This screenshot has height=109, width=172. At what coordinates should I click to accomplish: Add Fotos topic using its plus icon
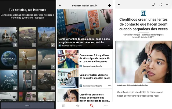click(53, 88)
